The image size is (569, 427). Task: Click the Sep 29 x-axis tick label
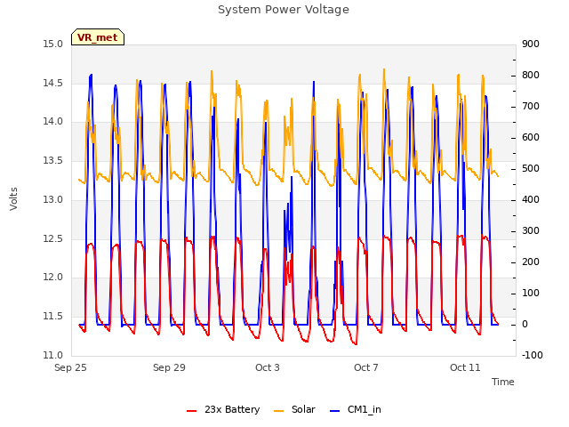169,367
